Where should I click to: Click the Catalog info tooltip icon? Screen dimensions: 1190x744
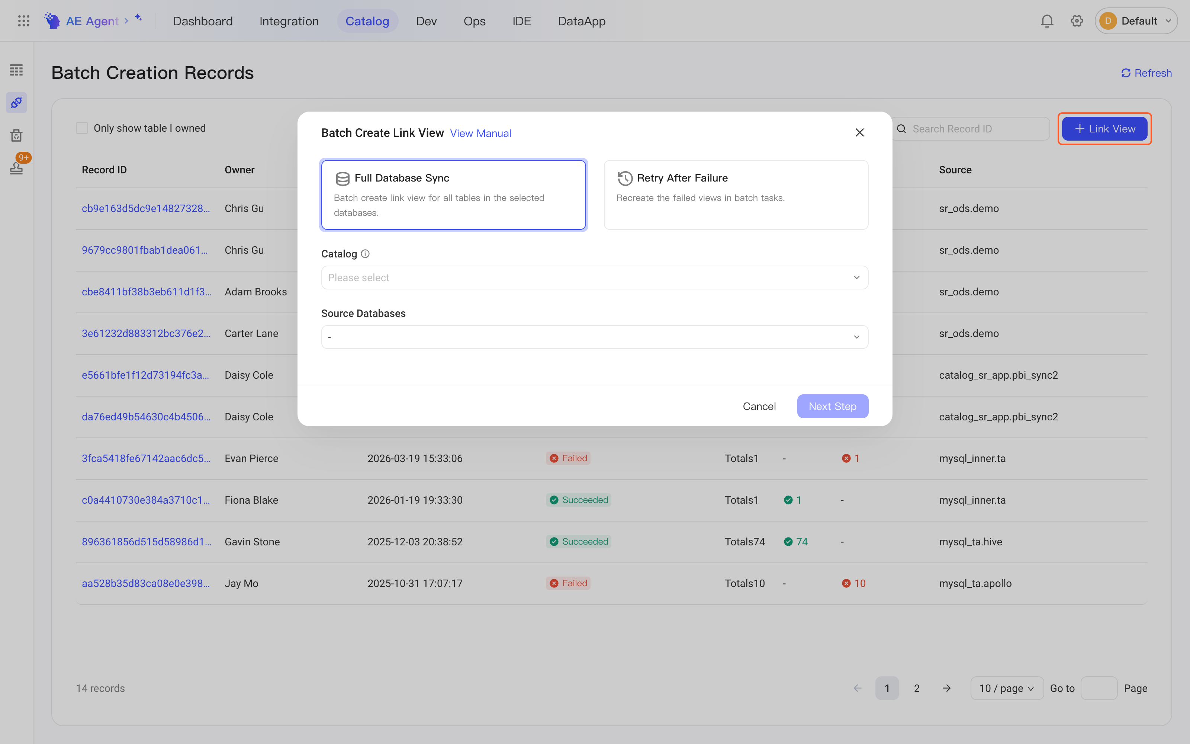pos(365,254)
